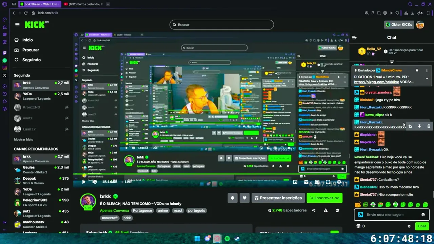Viewport: 434px width, 244px height.
Task: Open the pinned message options menu
Action: [x=427, y=70]
